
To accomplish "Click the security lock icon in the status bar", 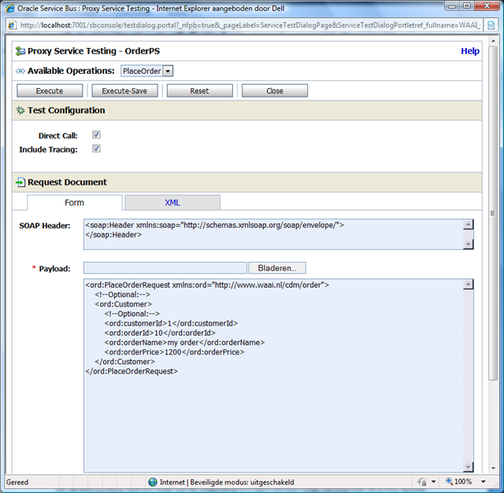I will point(422,482).
